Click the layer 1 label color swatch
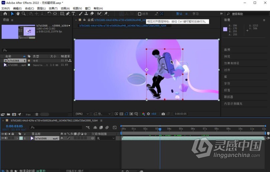The image size is (270, 172). point(21,138)
